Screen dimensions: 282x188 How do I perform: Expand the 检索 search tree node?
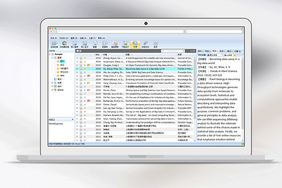point(52,83)
